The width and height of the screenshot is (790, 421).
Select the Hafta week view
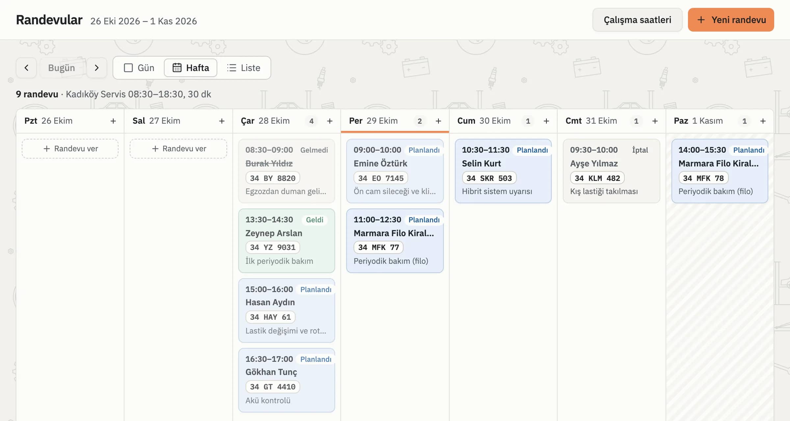(x=191, y=68)
